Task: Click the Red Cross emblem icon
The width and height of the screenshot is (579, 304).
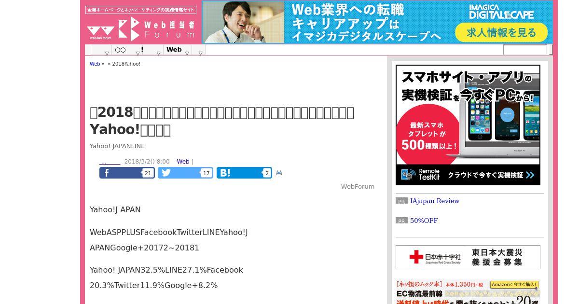Action: [416, 257]
